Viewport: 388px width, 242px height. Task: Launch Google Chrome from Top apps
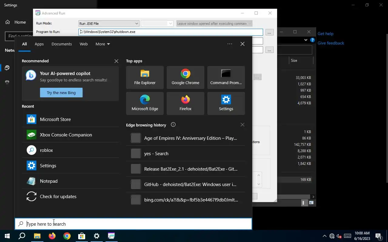(x=186, y=77)
